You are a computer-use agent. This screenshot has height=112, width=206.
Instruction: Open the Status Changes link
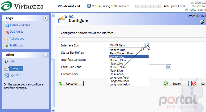(20, 25)
